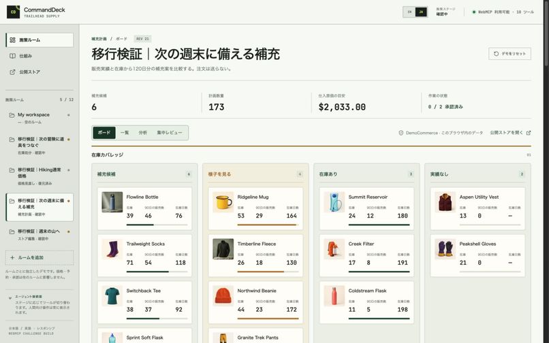Click the Ridgeline Mug coverage progress bar
The image size is (549, 343).
pos(268,225)
